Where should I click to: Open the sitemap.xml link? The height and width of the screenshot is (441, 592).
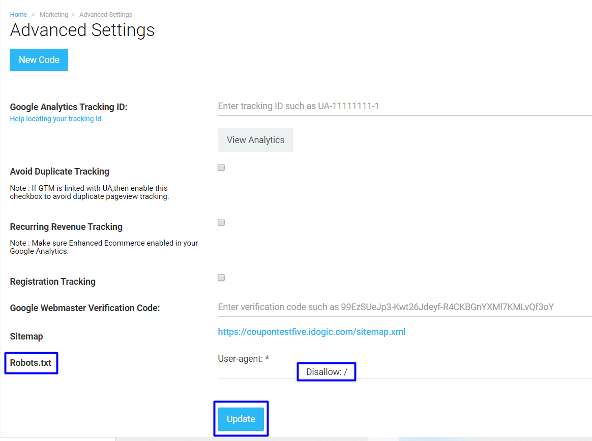click(x=311, y=332)
